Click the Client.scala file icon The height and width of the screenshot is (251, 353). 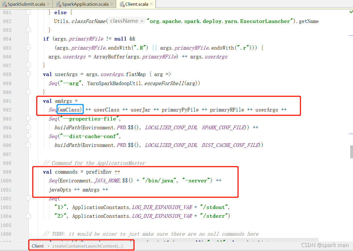pyautogui.click(x=122, y=4)
